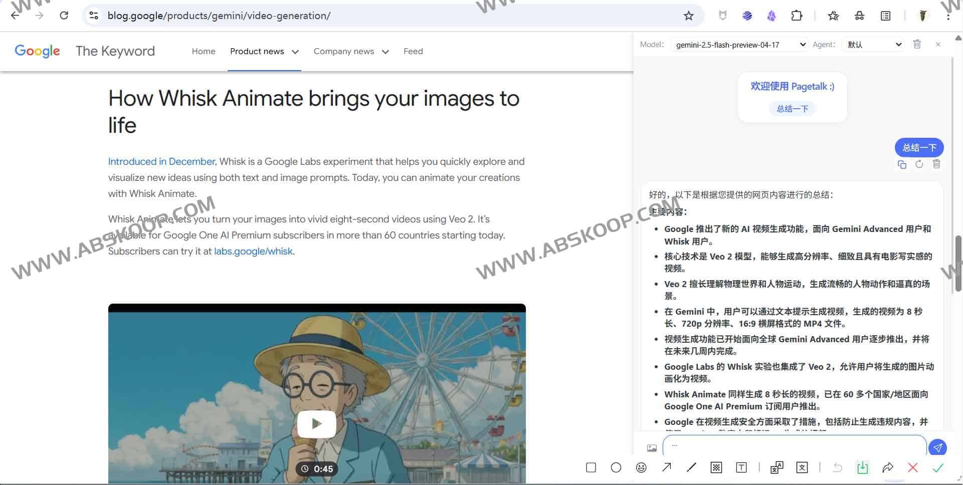Image resolution: width=963 pixels, height=485 pixels.
Task: Expand the Company news menu
Action: [350, 51]
